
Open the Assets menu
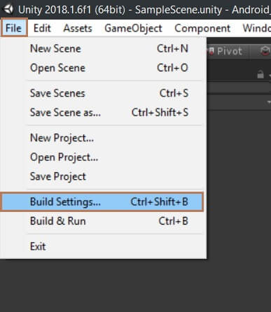(78, 28)
